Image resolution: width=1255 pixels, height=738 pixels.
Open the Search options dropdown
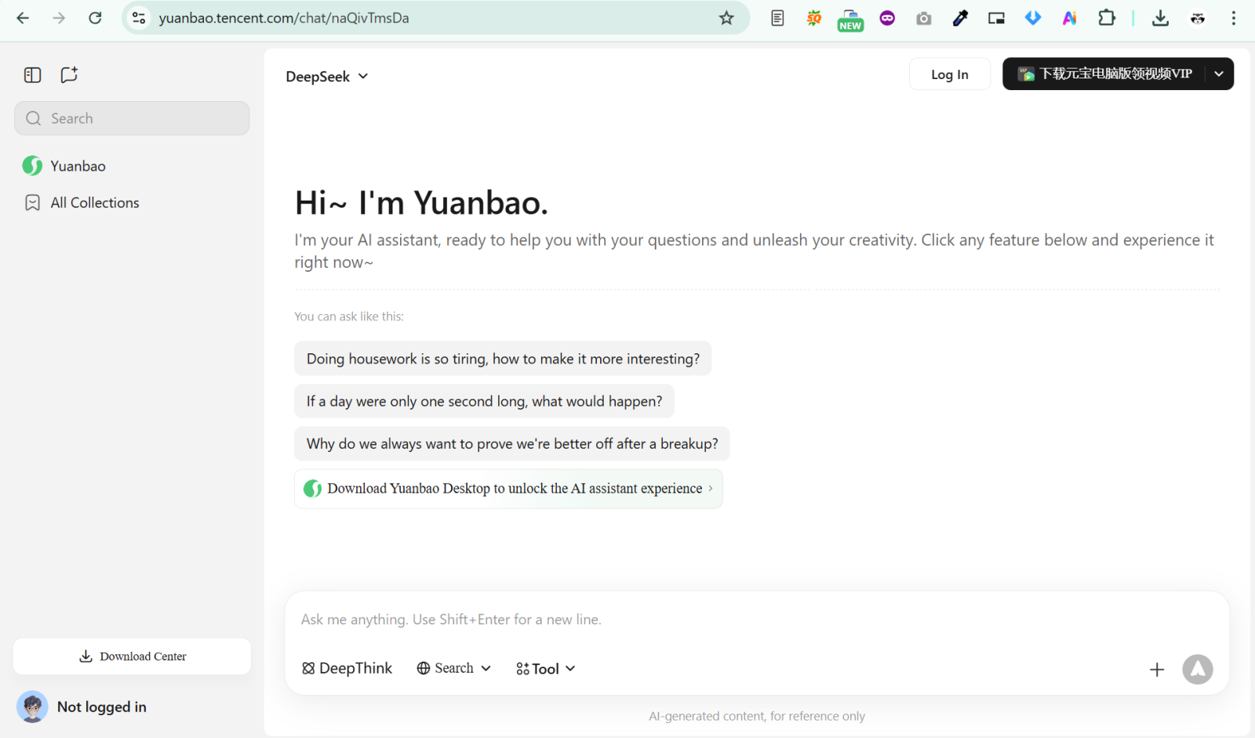click(x=454, y=668)
